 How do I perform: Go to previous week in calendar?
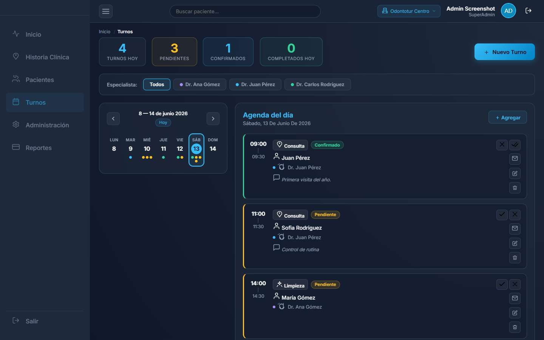point(113,119)
